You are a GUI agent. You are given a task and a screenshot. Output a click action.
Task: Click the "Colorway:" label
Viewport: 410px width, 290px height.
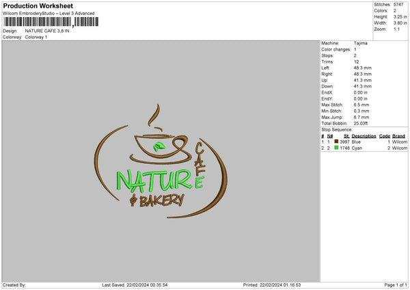click(x=12, y=37)
